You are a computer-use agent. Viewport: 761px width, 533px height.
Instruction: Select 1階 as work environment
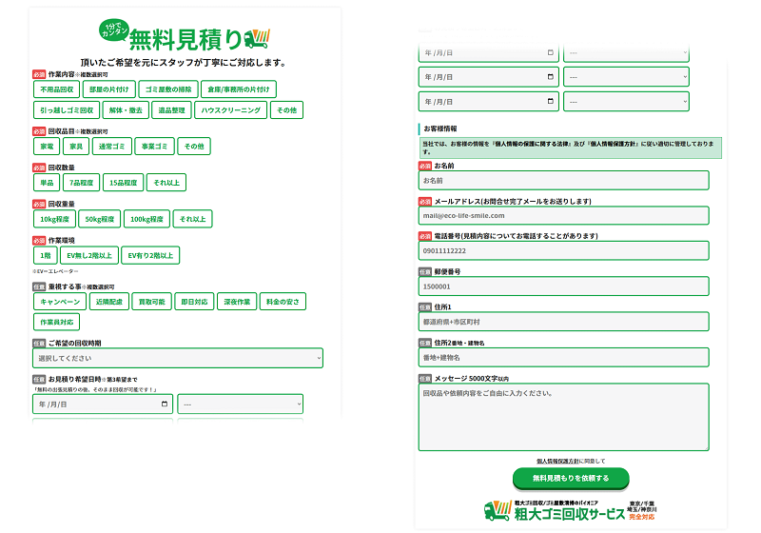[45, 255]
